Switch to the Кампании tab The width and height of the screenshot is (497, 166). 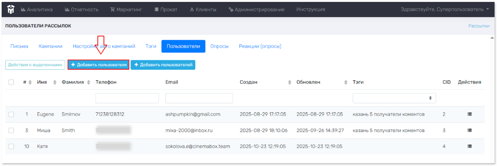click(51, 46)
